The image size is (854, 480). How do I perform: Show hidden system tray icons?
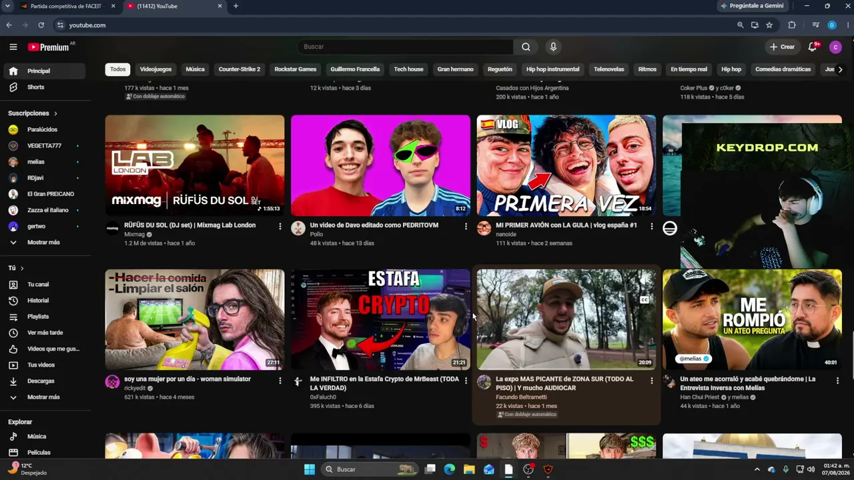pyautogui.click(x=757, y=469)
